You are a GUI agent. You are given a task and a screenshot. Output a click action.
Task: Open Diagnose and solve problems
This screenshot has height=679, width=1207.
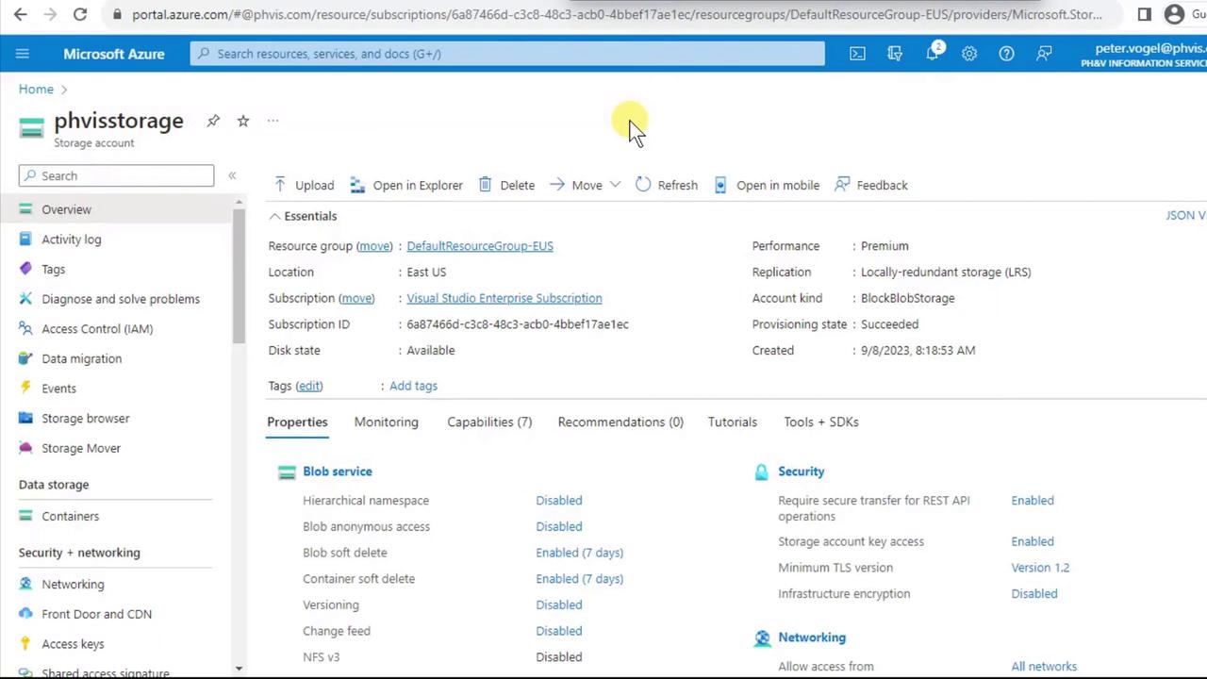[119, 299]
